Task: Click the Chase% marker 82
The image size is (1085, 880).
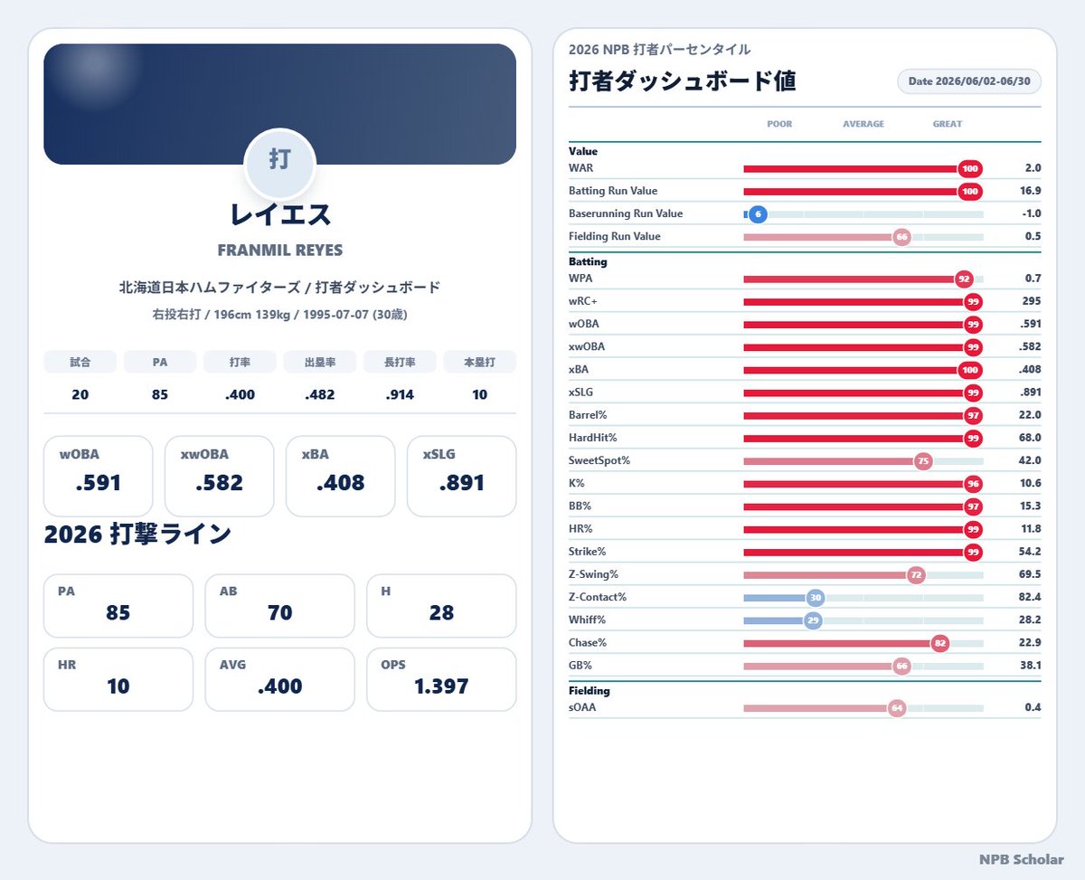Action: (x=940, y=643)
